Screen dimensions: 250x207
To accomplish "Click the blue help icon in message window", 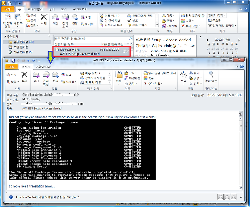I will pos(242,66).
